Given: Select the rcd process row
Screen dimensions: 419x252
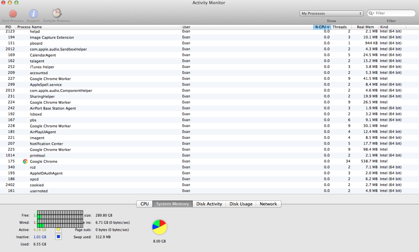Looking at the screenshot, I should [209, 167].
